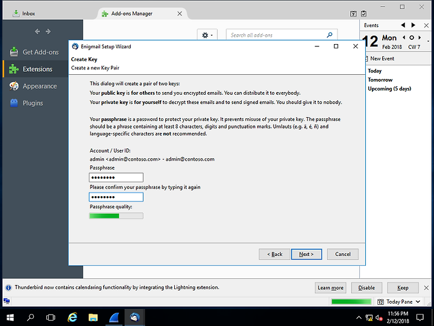Disable the Lightning extension
434x326 pixels.
(366, 288)
